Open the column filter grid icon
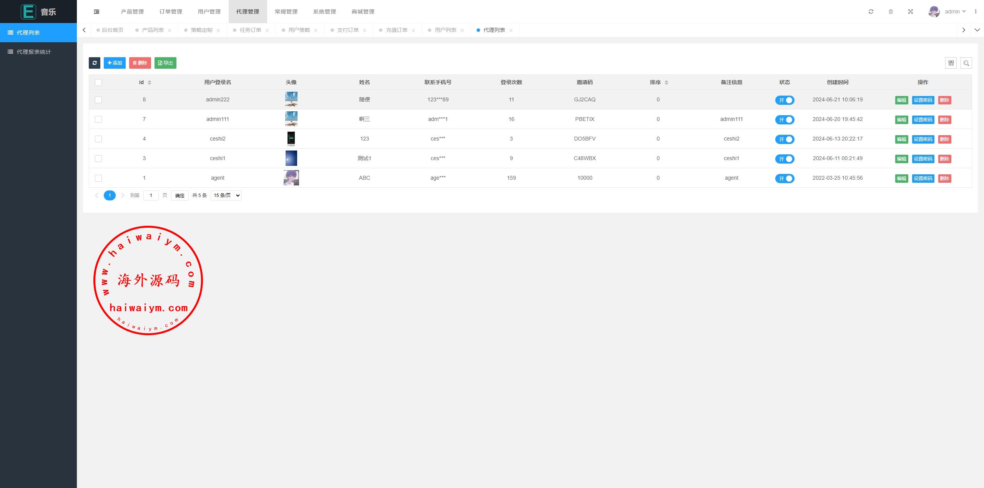 pos(951,63)
